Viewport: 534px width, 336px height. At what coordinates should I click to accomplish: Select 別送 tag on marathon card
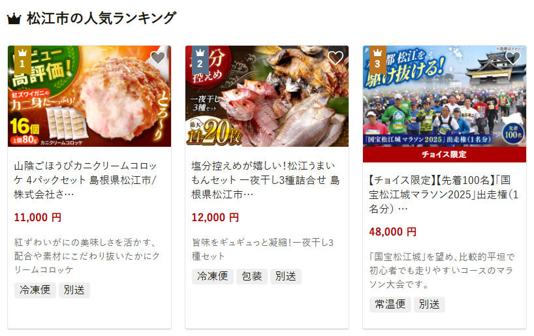(x=430, y=304)
